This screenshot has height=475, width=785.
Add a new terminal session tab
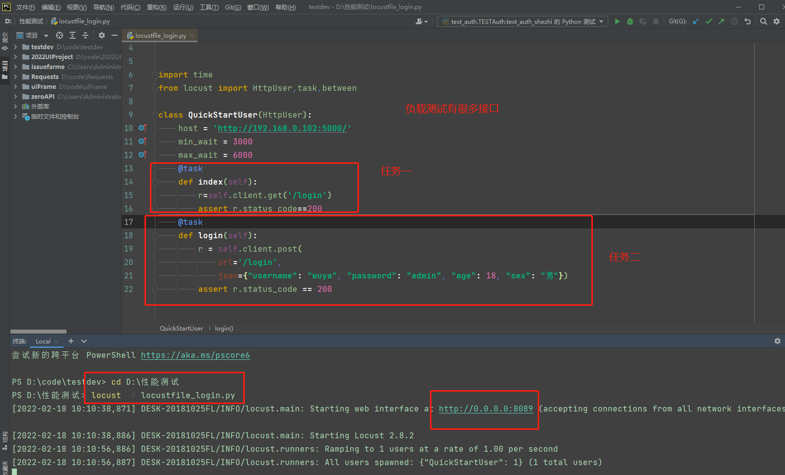coord(71,341)
